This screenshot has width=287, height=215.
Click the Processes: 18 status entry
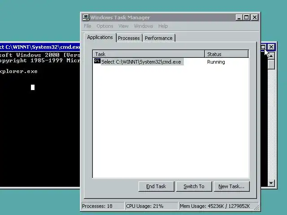103,206
